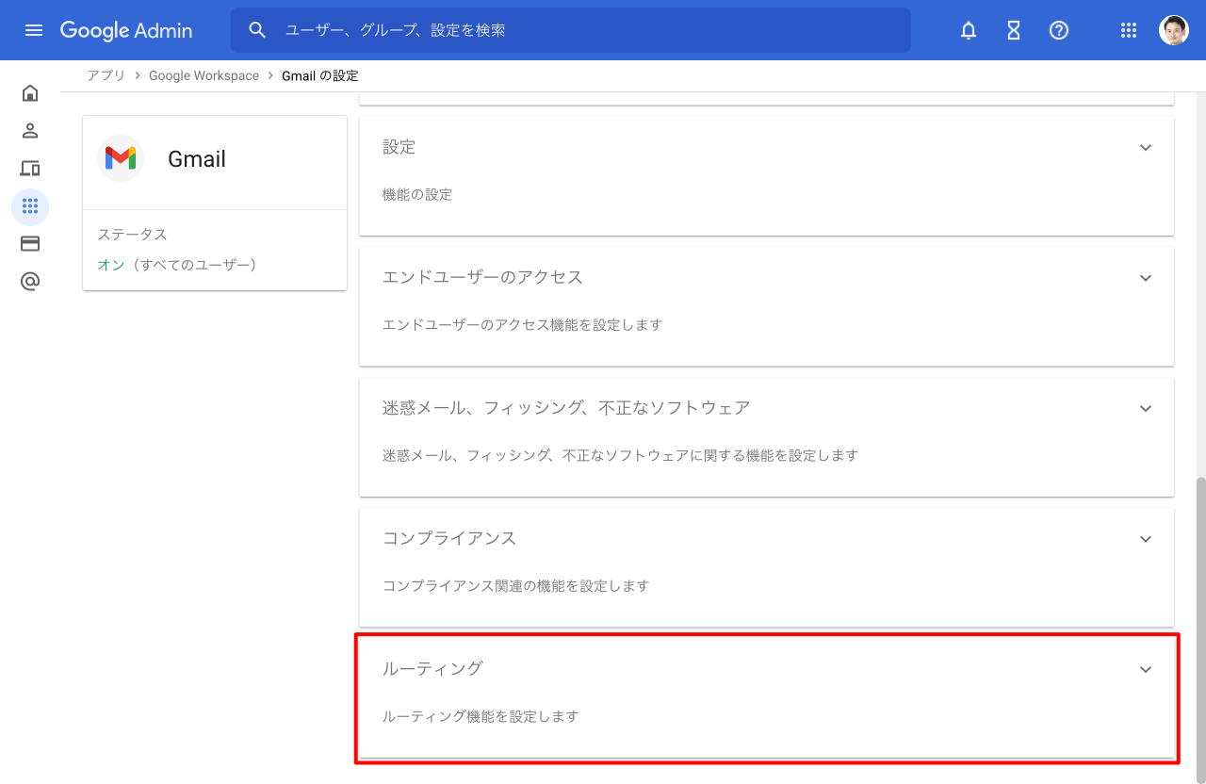Click エンドユーザーのアクセス機能を設定します text
Image resolution: width=1206 pixels, height=784 pixels.
[x=522, y=325]
